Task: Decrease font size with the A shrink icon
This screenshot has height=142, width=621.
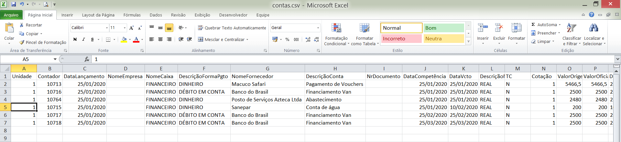Action: click(x=140, y=28)
